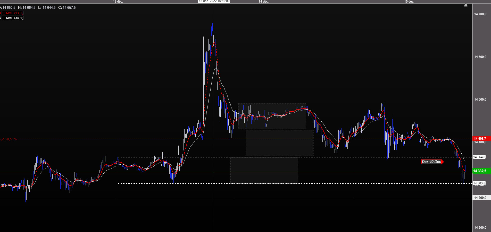Click the cursor timestamp 13 déc. 2022 16:10:00

click(214, 1)
